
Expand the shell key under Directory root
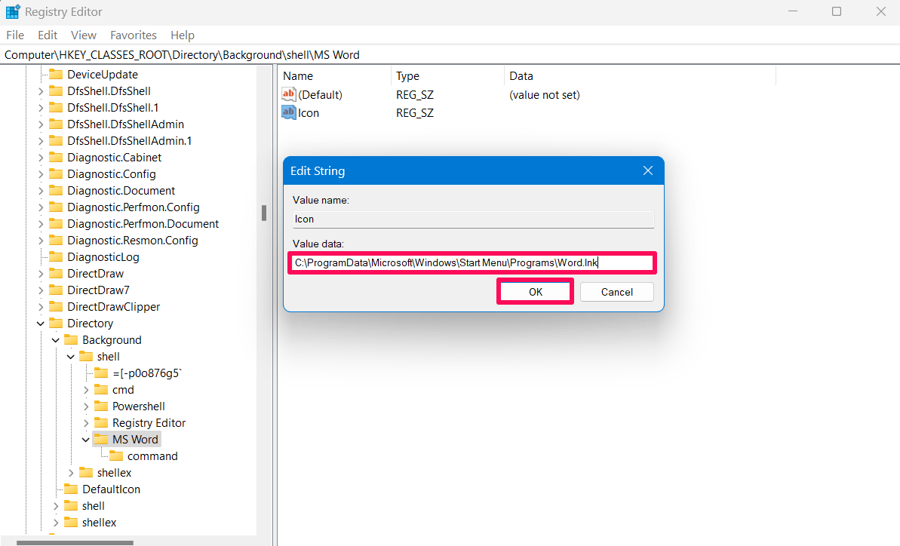tap(56, 506)
